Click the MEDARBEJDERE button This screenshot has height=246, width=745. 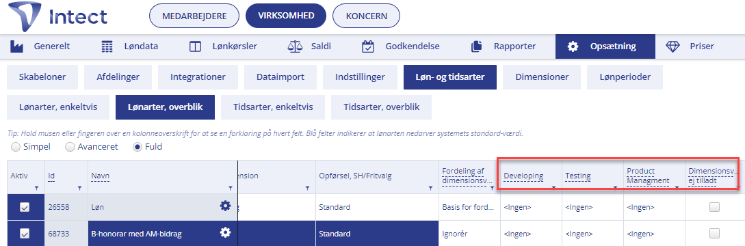(194, 16)
